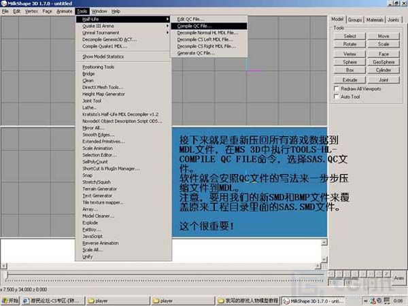Toggle the Anim mode button
The image size is (408, 306).
pyautogui.click(x=398, y=278)
